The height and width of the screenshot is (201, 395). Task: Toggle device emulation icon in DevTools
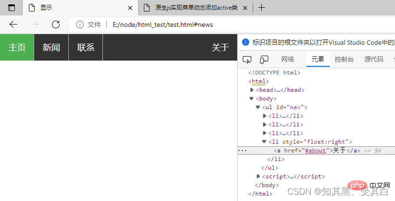tap(264, 60)
